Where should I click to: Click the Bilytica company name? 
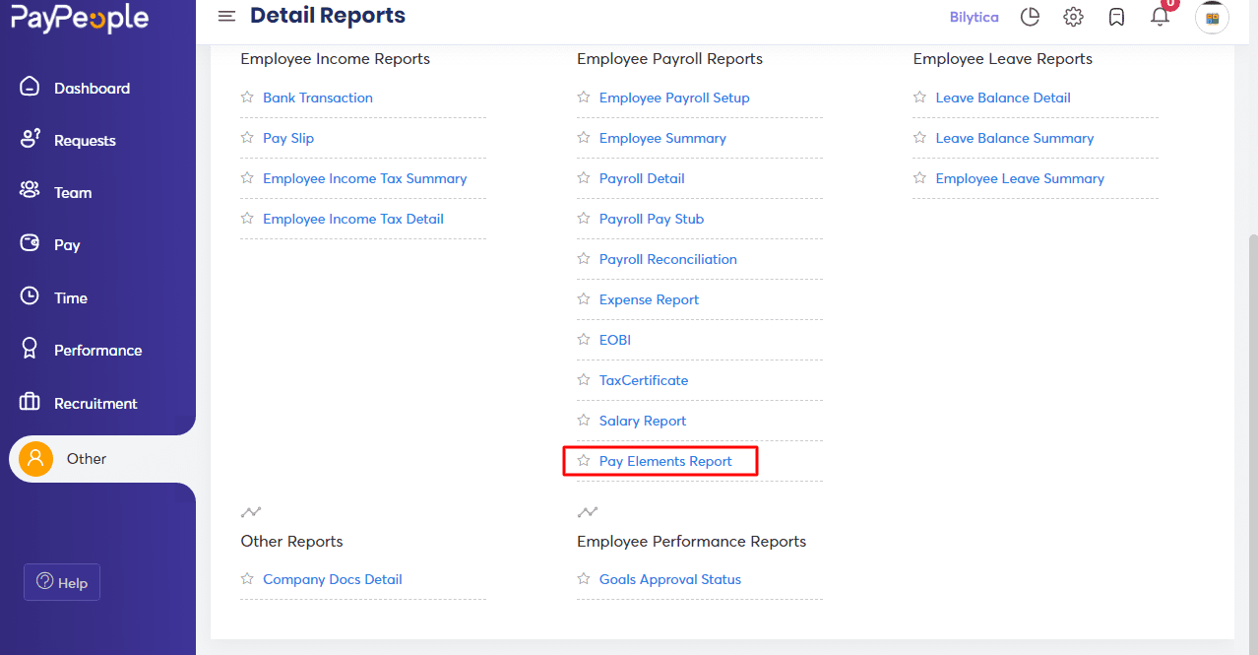pos(974,17)
